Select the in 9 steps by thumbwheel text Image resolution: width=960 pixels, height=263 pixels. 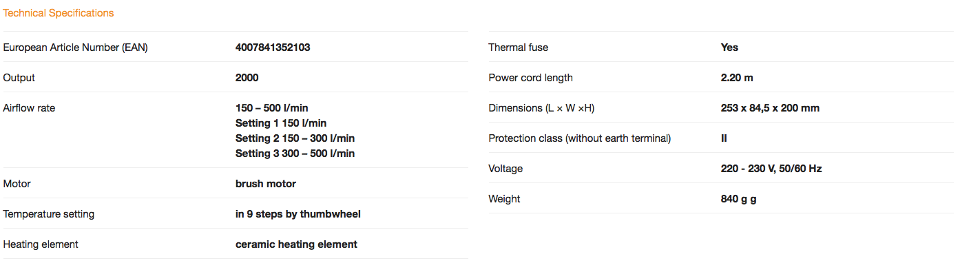click(298, 214)
